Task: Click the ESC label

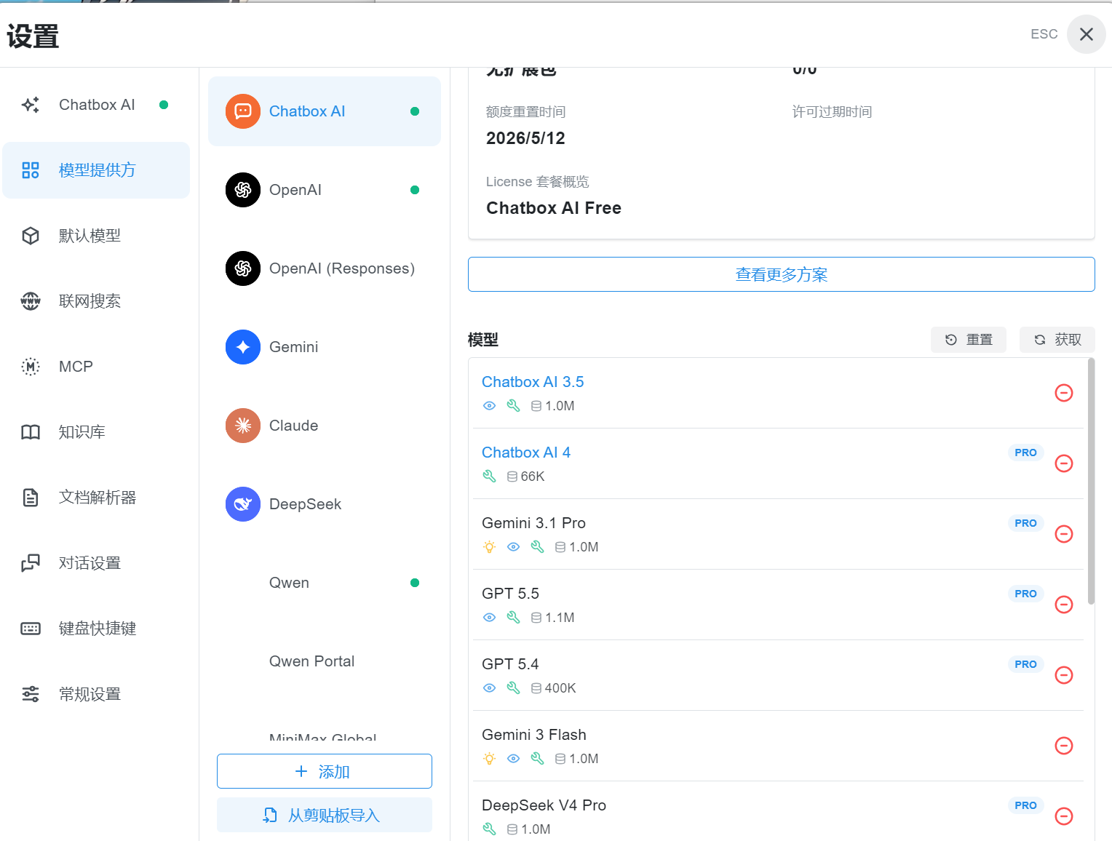Action: [1044, 34]
